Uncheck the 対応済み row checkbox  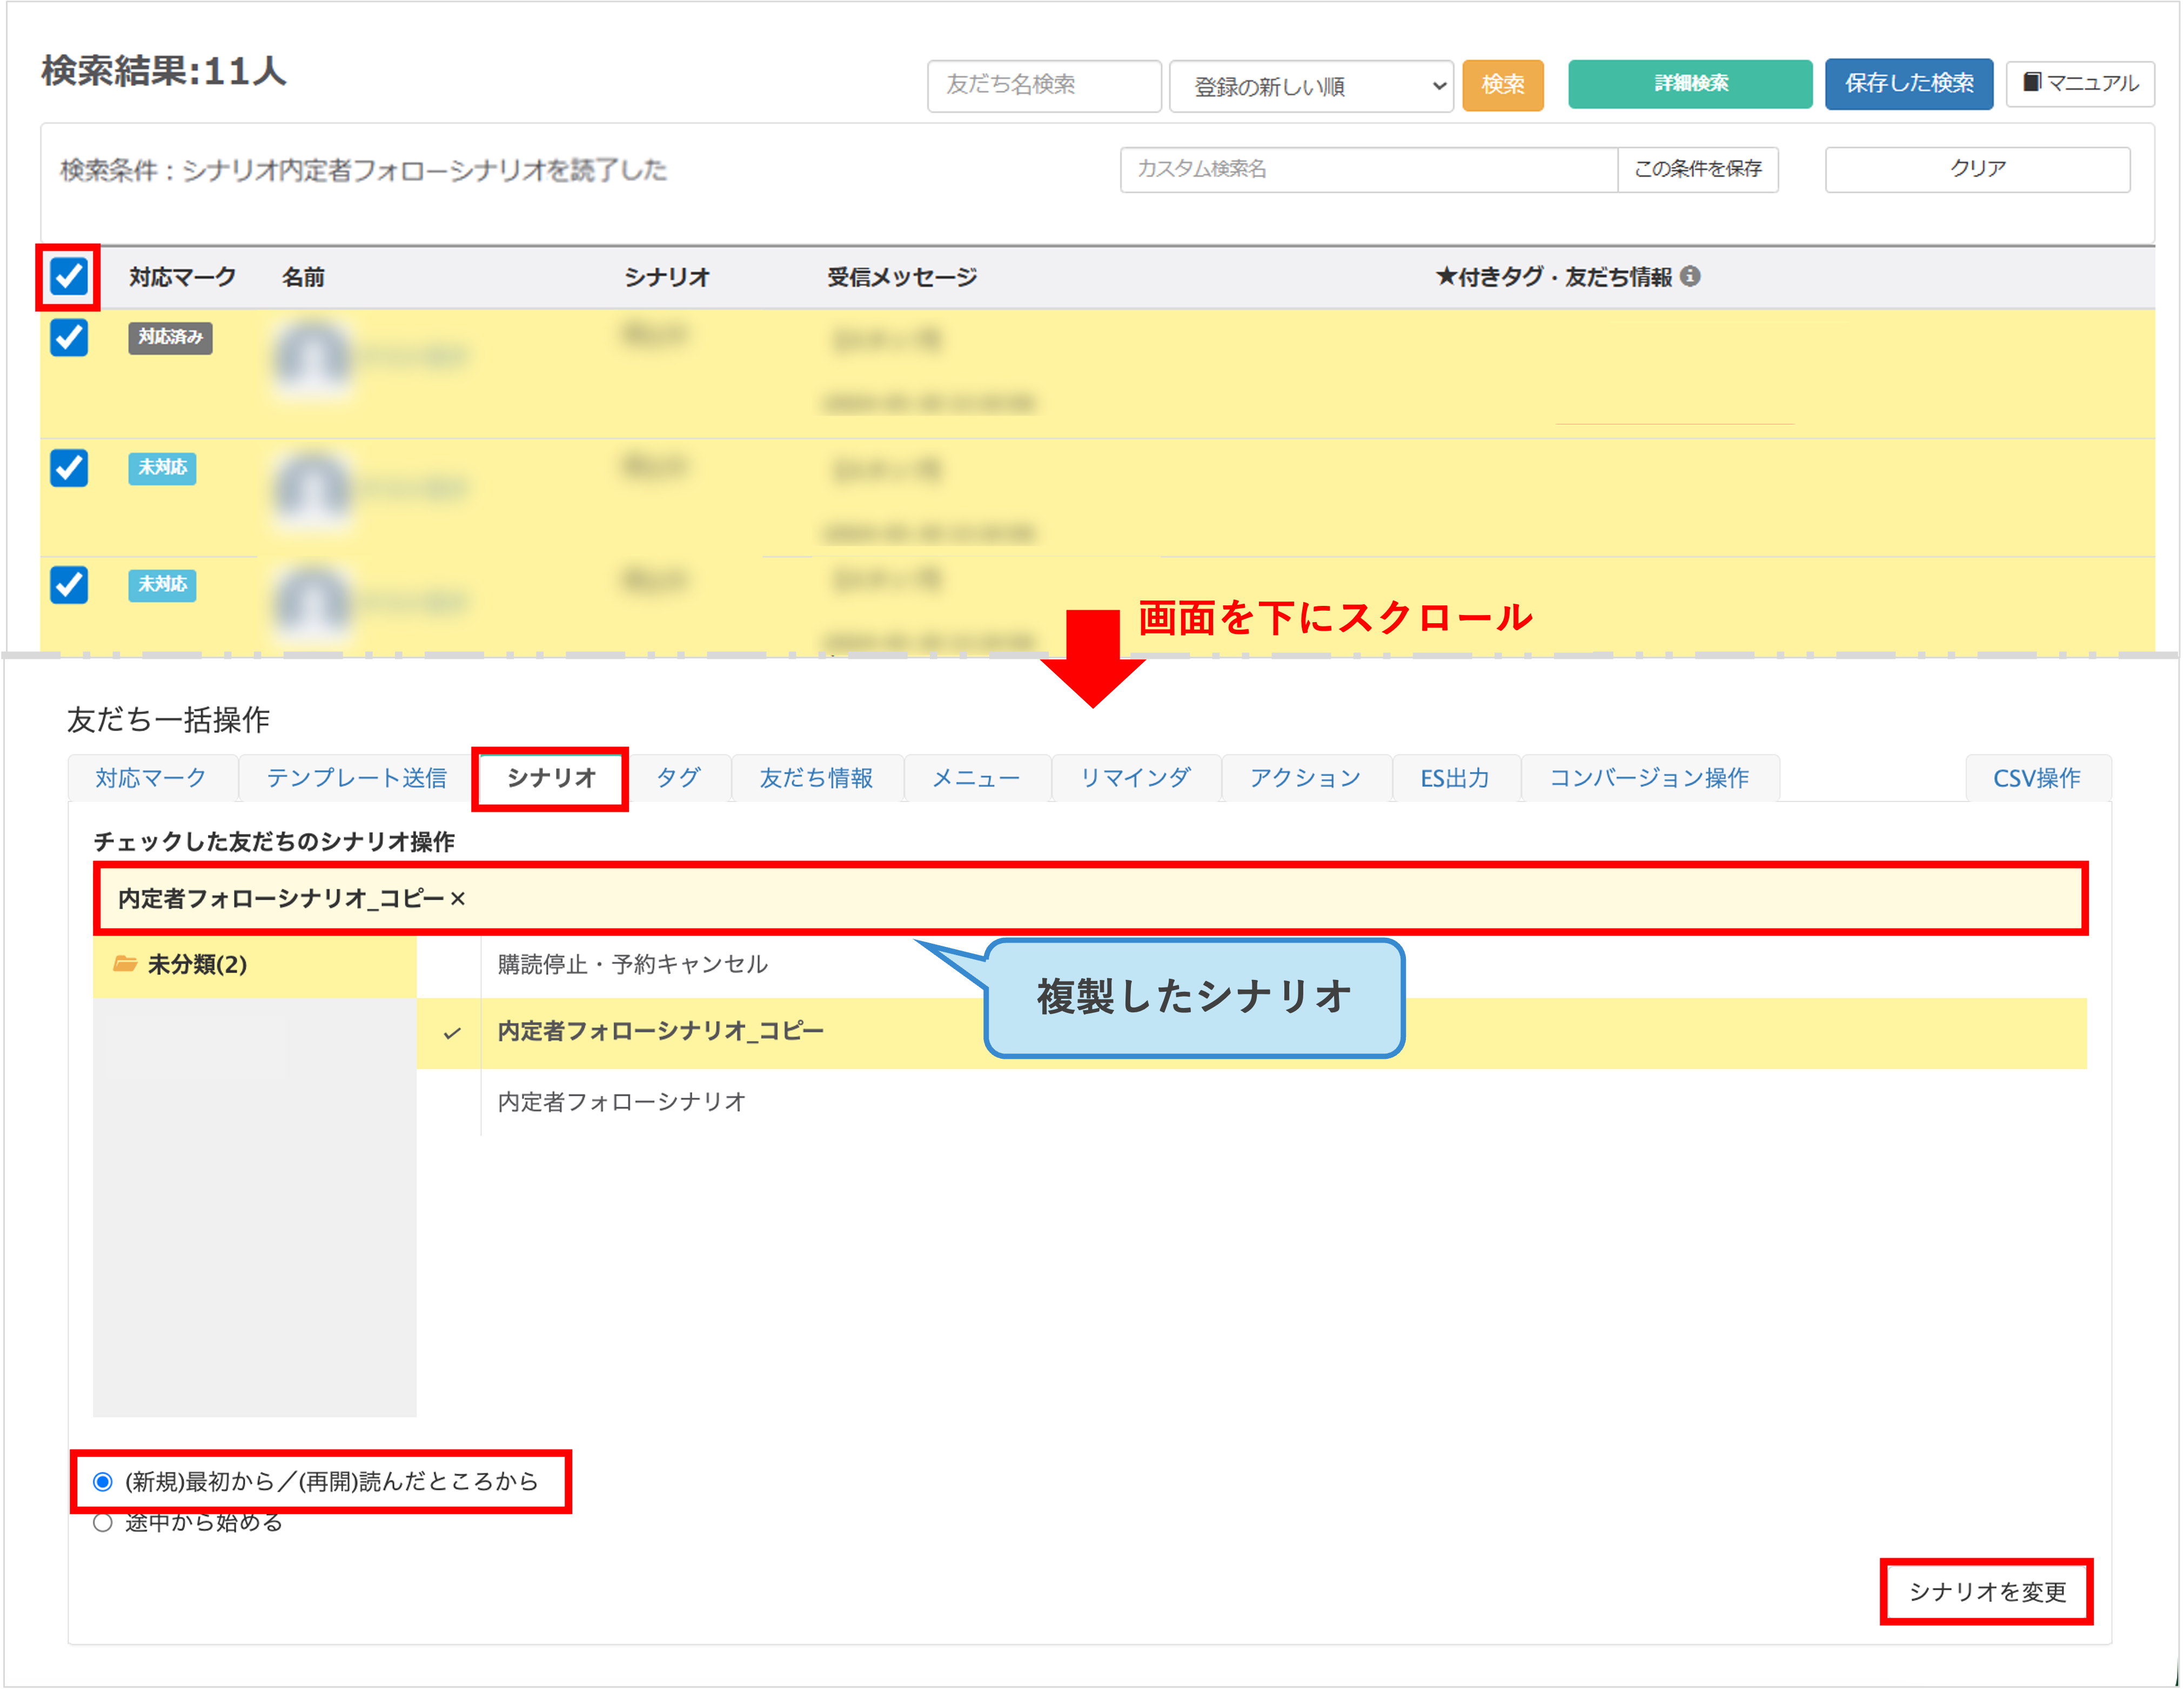pyautogui.click(x=69, y=337)
